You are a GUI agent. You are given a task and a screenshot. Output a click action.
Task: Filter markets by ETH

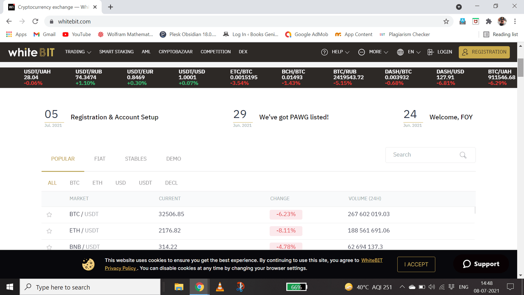coord(97,183)
